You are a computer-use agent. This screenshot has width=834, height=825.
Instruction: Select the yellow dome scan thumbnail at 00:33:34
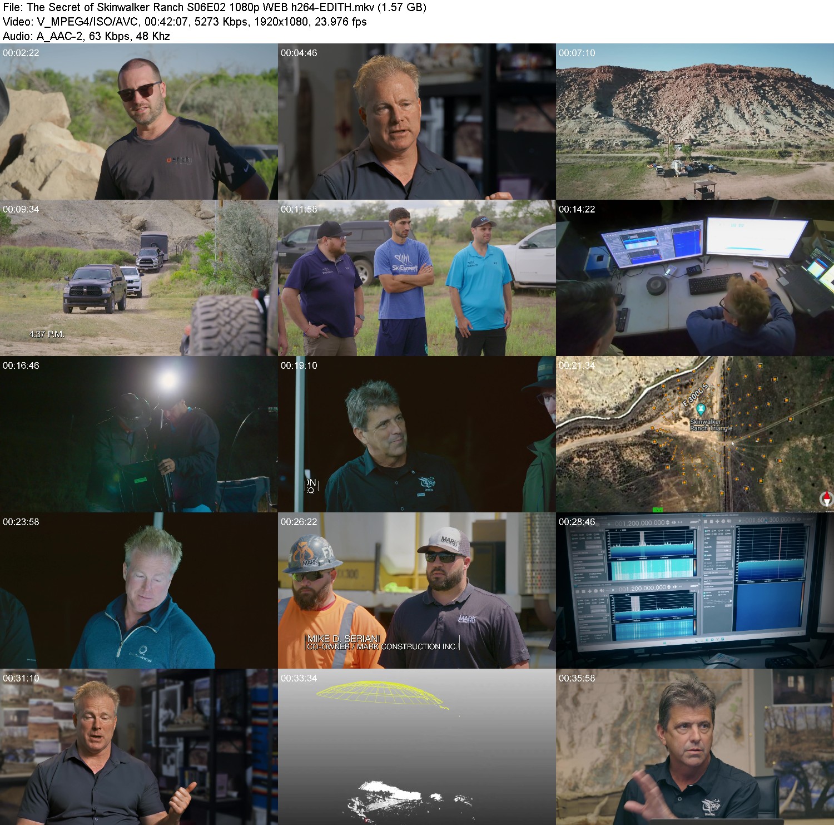click(417, 747)
